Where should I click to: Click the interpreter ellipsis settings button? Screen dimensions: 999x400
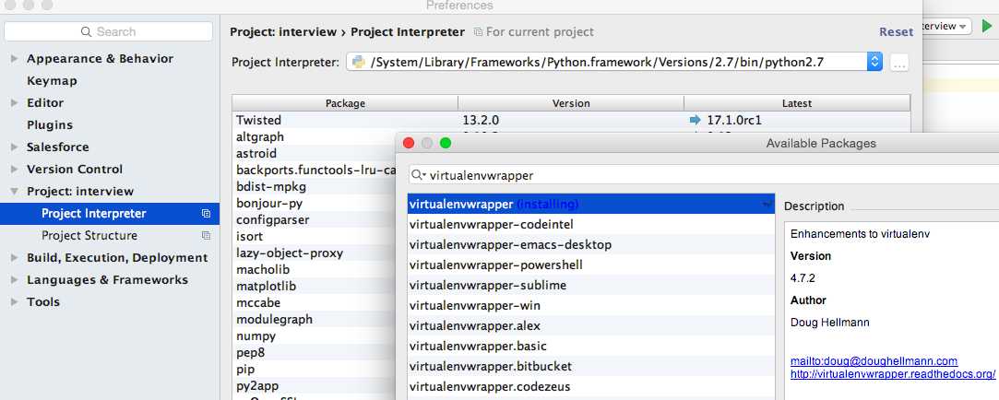[x=899, y=63]
